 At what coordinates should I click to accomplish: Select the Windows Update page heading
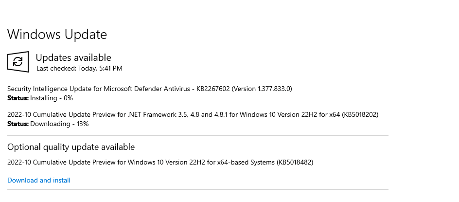pyautogui.click(x=57, y=34)
